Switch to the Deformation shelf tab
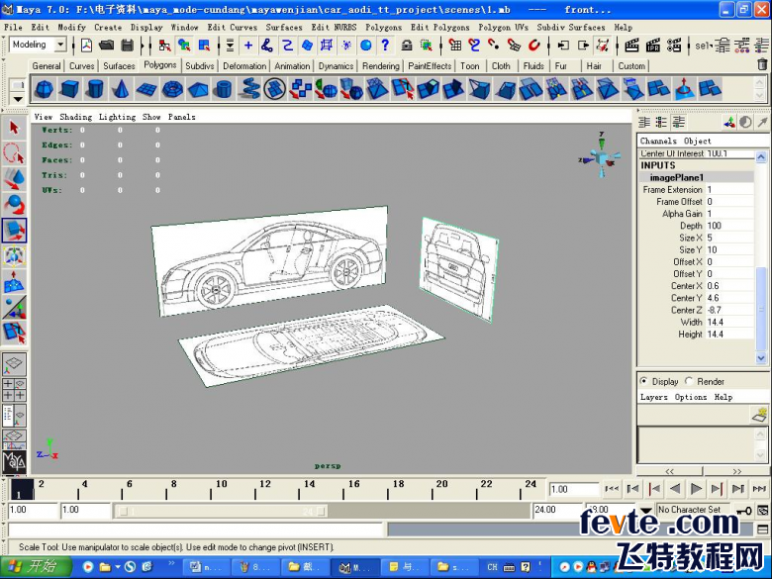The image size is (772, 579). (x=244, y=66)
